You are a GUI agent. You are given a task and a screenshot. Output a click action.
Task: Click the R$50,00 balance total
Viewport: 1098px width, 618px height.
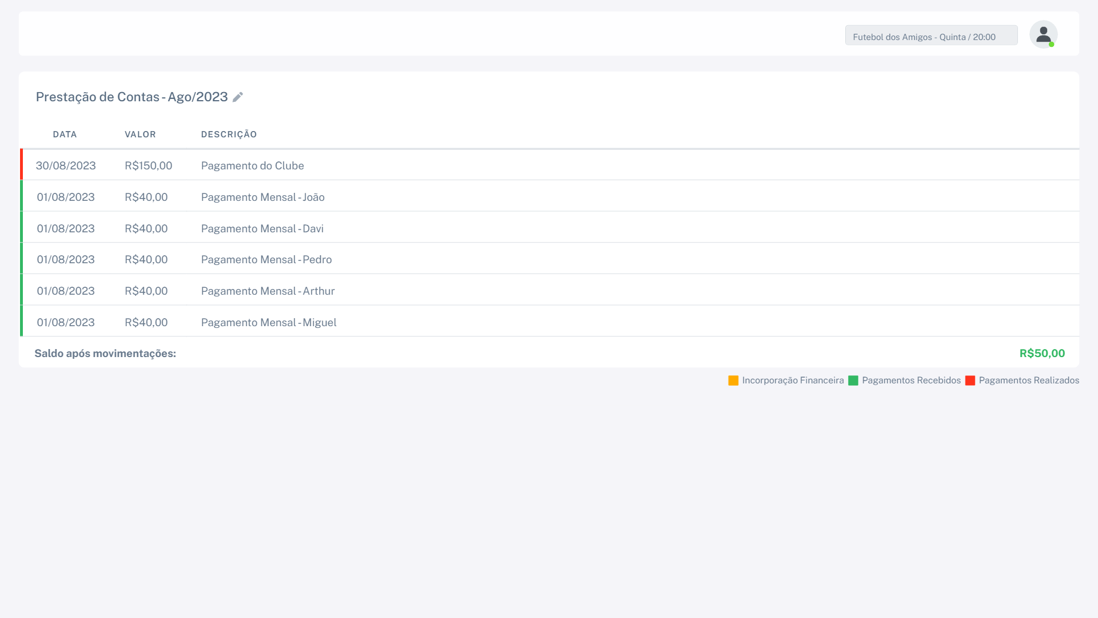1041,354
